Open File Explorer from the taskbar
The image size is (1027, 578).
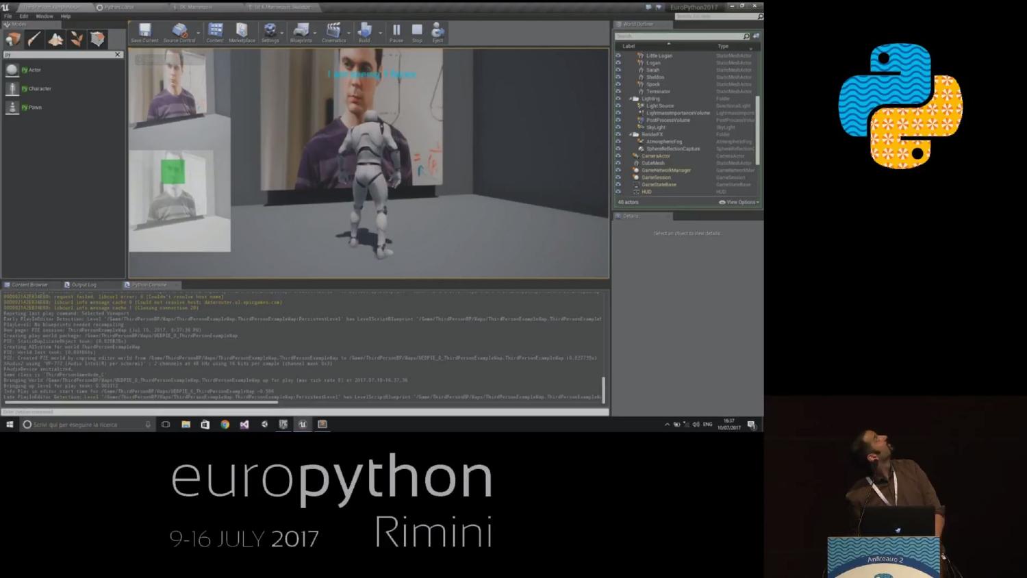(186, 425)
